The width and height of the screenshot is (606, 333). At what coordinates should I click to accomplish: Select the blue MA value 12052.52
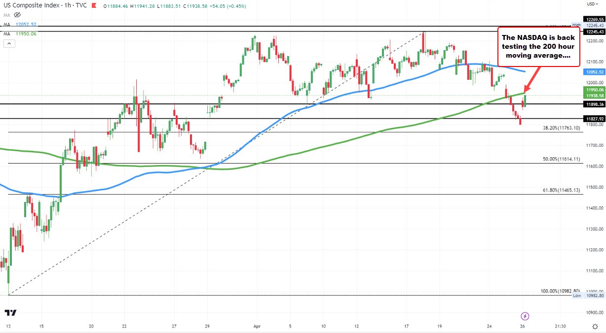pos(26,24)
